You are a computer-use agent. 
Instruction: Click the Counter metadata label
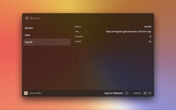point(79,37)
